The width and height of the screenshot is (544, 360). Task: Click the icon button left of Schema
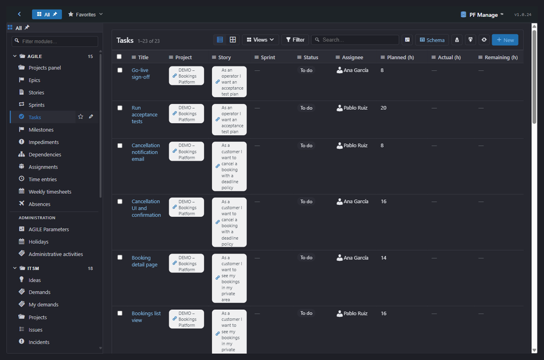pyautogui.click(x=407, y=40)
